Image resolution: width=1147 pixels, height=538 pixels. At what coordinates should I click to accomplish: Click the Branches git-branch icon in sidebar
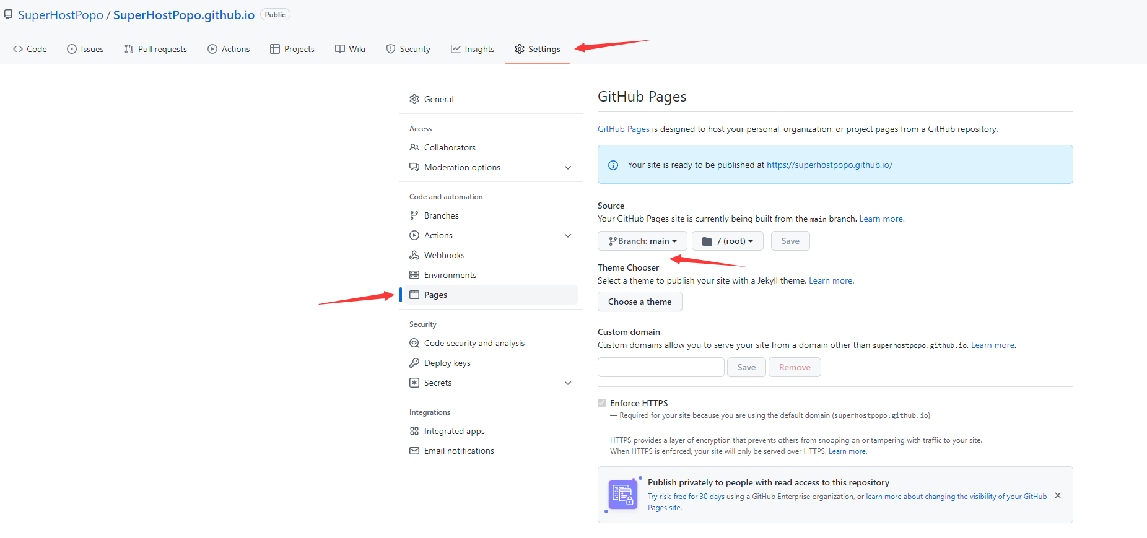[x=414, y=215]
